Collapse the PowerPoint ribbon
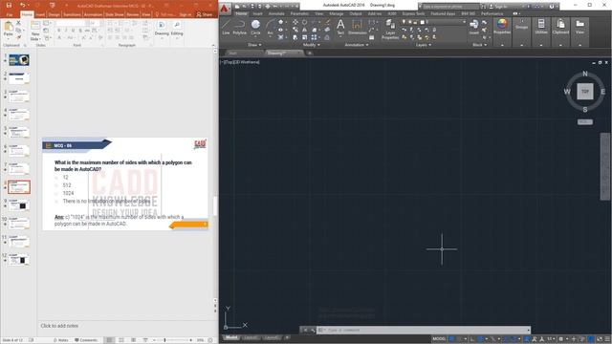 pyautogui.click(x=213, y=45)
